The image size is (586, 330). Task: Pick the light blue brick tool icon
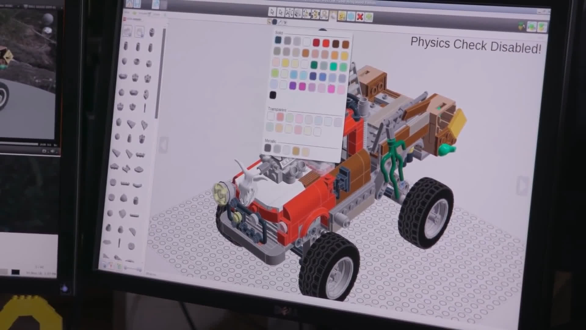coord(351,16)
